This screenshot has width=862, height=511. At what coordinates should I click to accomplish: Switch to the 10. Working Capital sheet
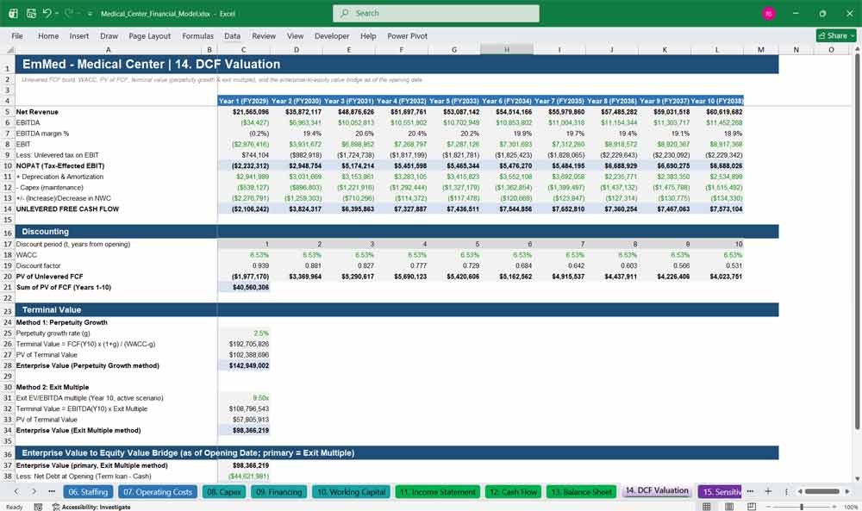pos(352,492)
